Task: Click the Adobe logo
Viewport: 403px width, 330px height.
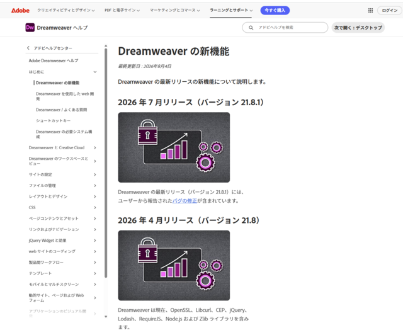Action: pos(20,11)
